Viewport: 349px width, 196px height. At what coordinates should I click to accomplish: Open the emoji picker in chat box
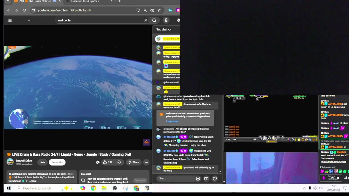(198, 179)
